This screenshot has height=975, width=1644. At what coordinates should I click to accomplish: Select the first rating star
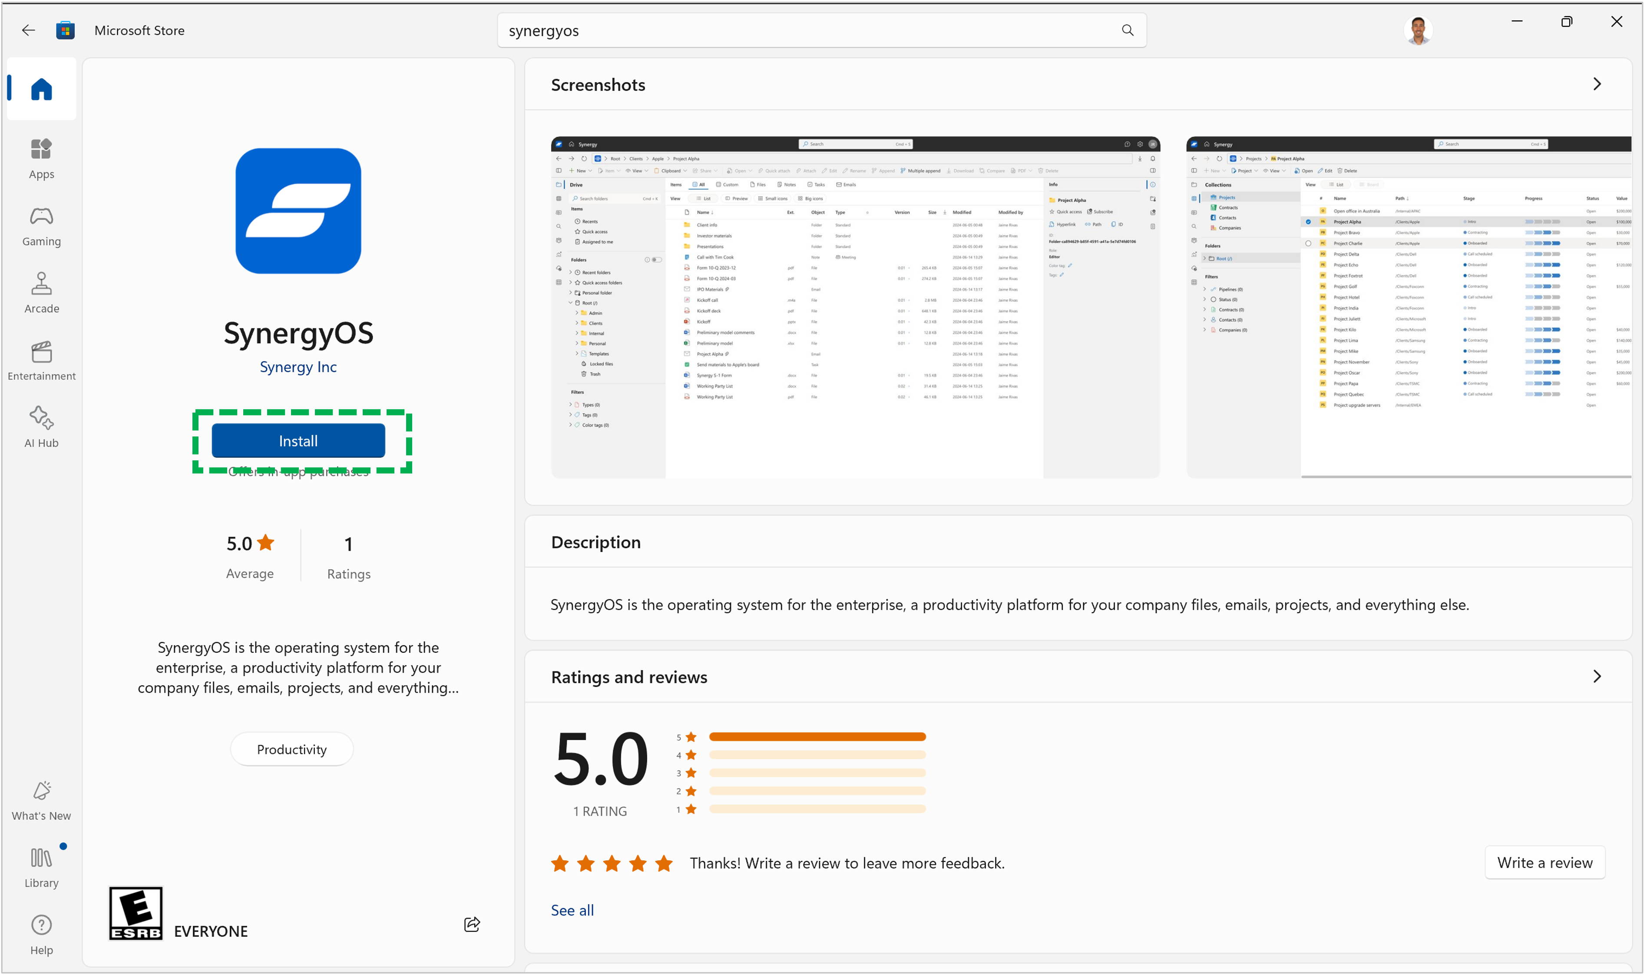[x=560, y=863]
